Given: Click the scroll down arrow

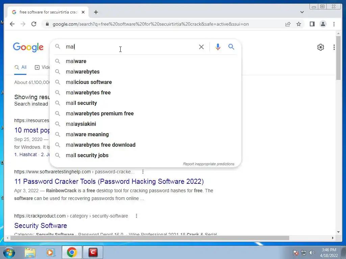Looking at the screenshot, I should click(338, 232).
